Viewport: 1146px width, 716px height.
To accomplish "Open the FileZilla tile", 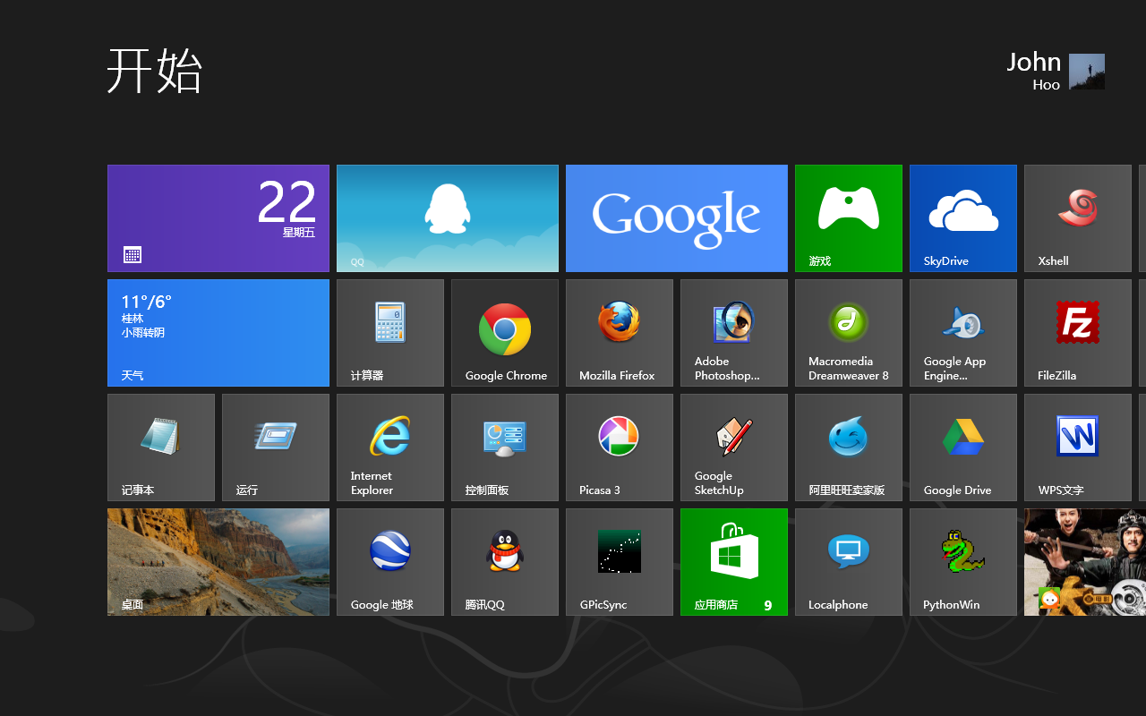I will [1077, 333].
